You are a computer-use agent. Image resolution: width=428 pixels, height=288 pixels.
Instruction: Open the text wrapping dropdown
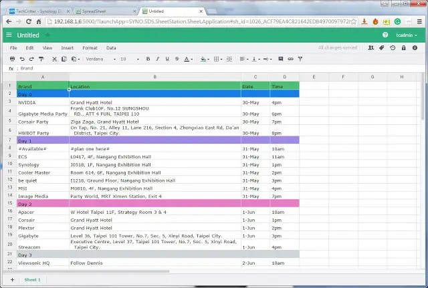tap(267, 59)
